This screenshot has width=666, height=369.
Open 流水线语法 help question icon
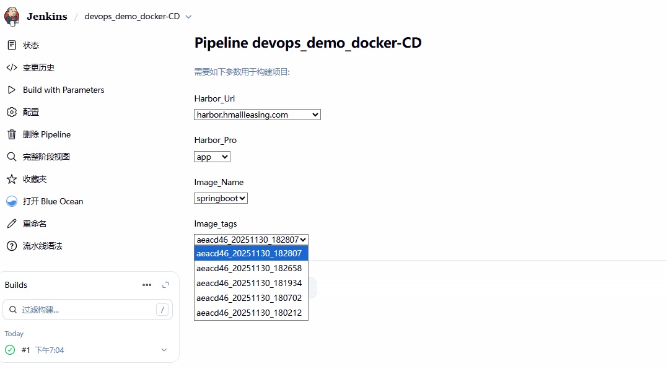(x=11, y=246)
